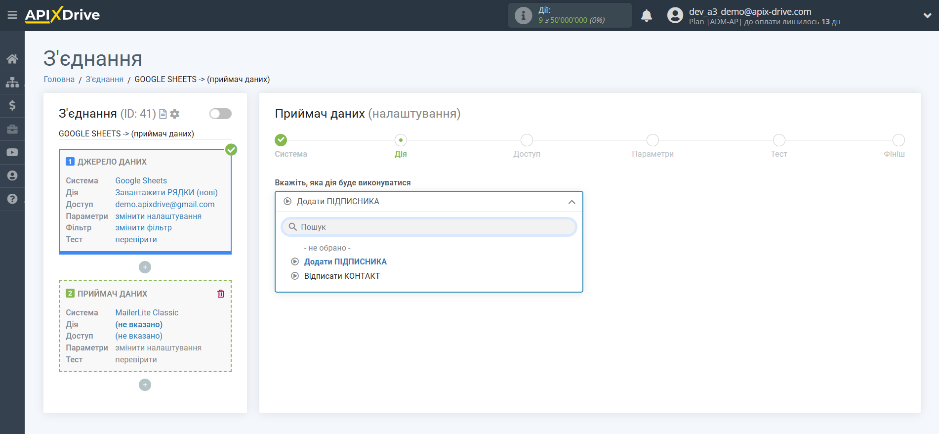Viewport: 939px width, 434px height.
Task: Go to the Тест wizard step
Action: [779, 140]
